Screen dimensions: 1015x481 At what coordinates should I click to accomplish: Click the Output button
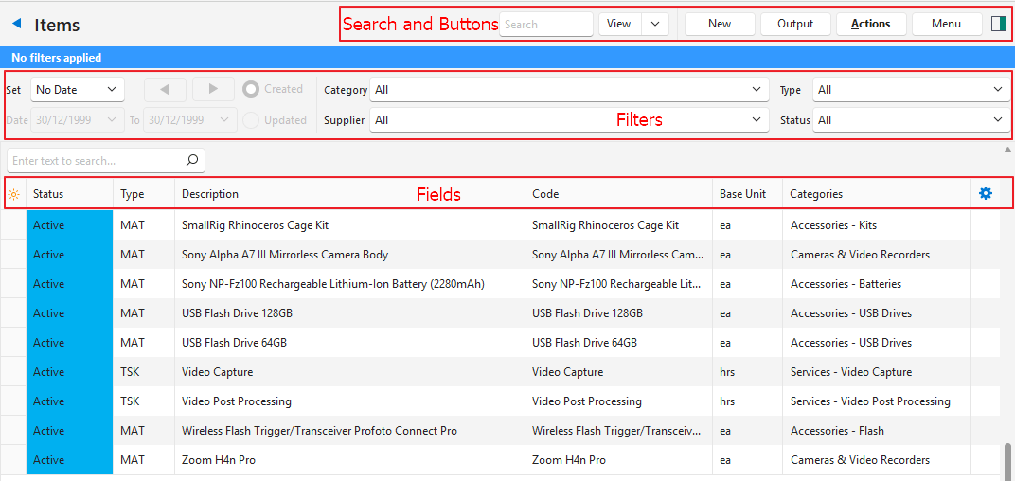tap(795, 24)
